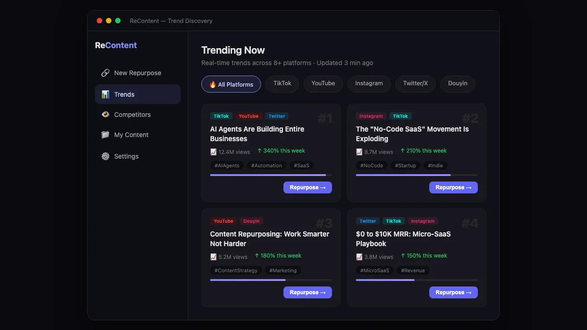Image resolution: width=587 pixels, height=330 pixels.
Task: Click Repurpose on the AI Agents trend
Action: pos(307,187)
